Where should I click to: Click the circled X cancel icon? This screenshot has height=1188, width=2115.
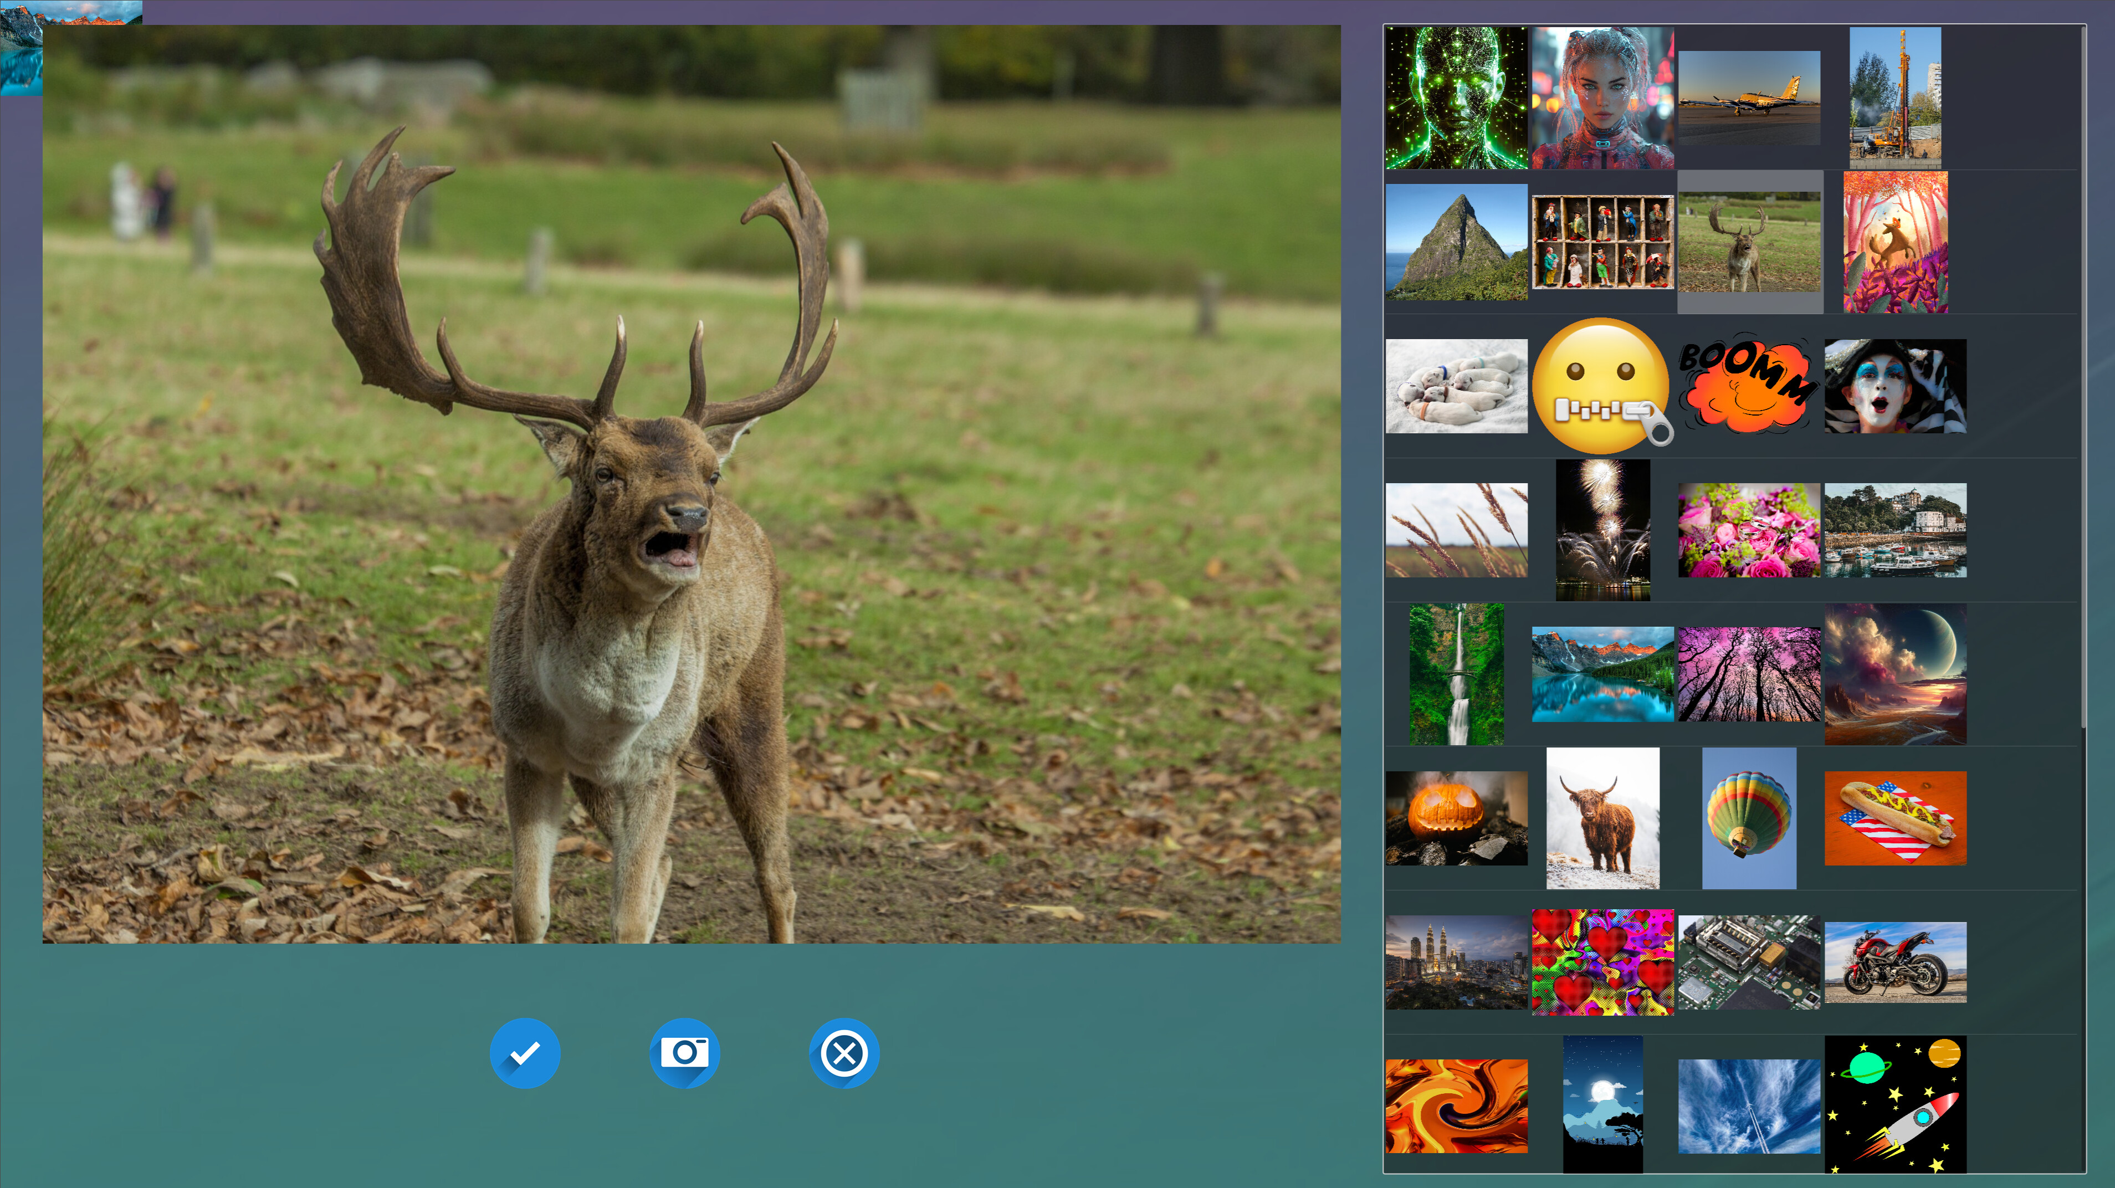[x=843, y=1053]
